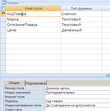Select the ОписаниеТовара row via its row selector
The height and width of the screenshot is (111, 110).
[x=3, y=25]
